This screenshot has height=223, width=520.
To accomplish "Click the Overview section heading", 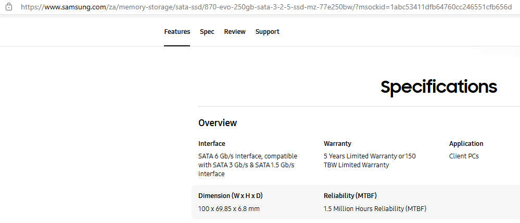I will point(218,123).
